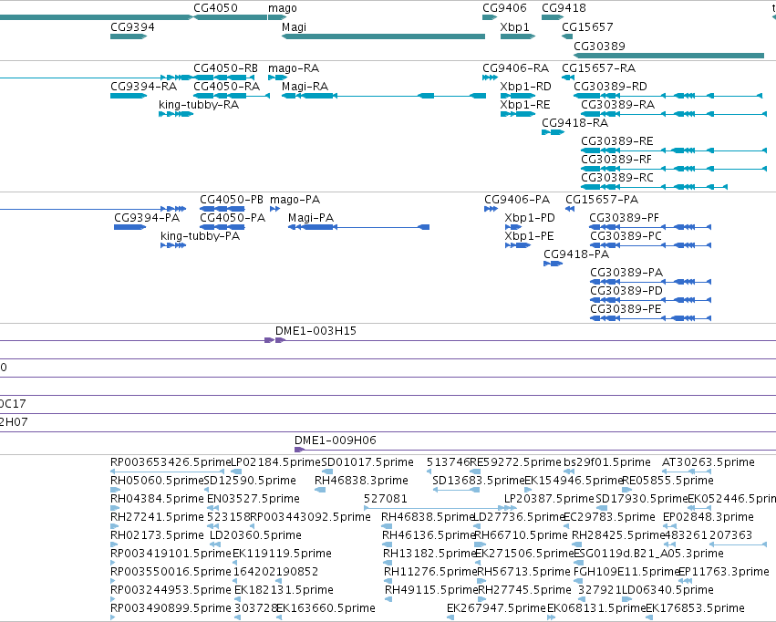Click the CG30389-PC protein label
Viewport: 776px width, 622px height.
[x=626, y=236]
